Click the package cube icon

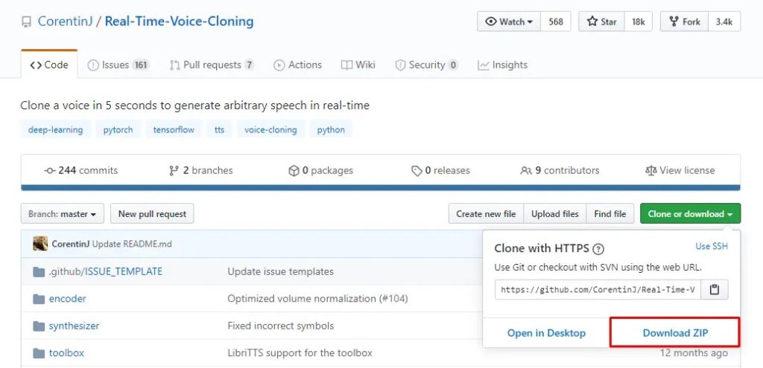[x=294, y=171]
